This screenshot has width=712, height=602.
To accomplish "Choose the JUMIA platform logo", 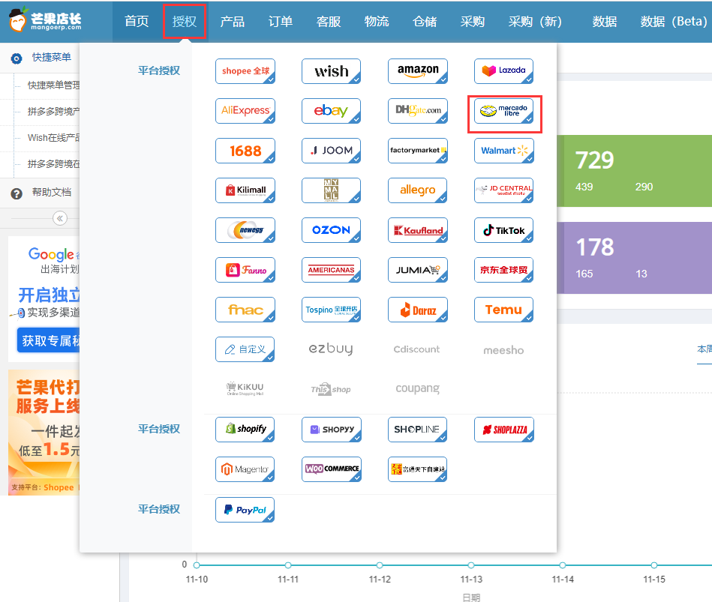I will pyautogui.click(x=418, y=270).
